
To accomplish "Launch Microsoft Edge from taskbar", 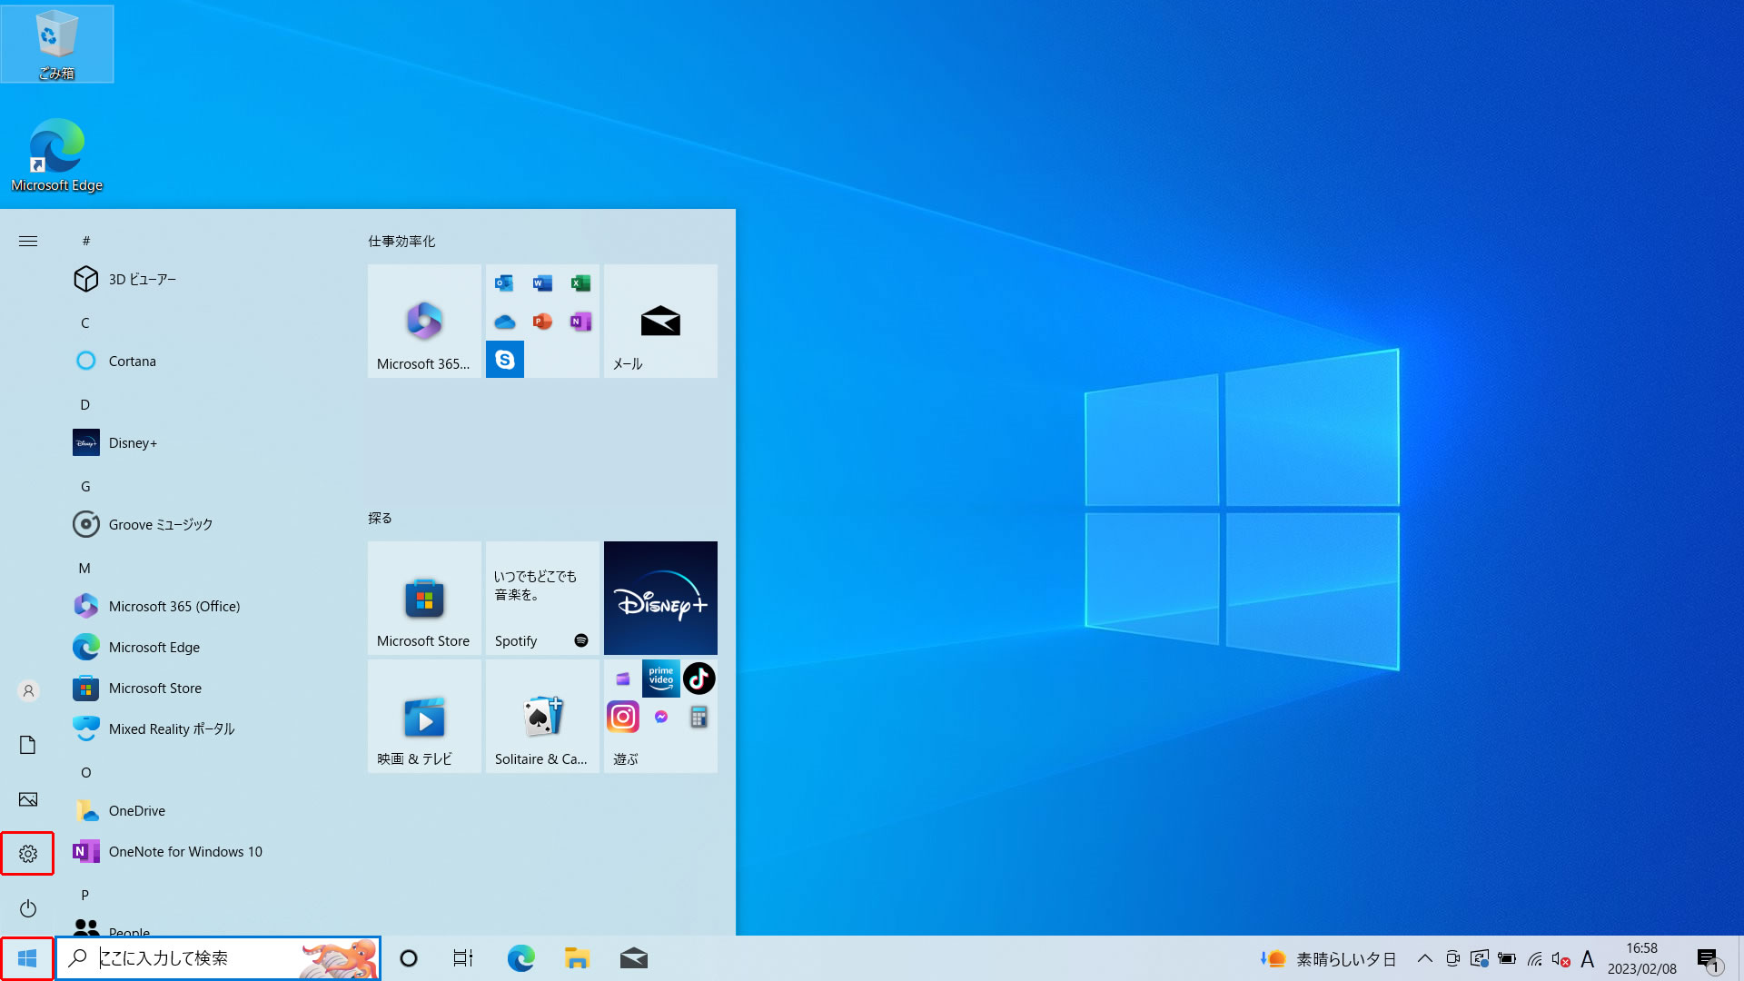I will [520, 958].
